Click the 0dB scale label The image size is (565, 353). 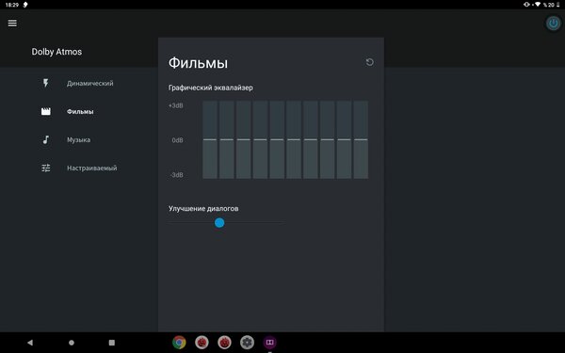(177, 140)
